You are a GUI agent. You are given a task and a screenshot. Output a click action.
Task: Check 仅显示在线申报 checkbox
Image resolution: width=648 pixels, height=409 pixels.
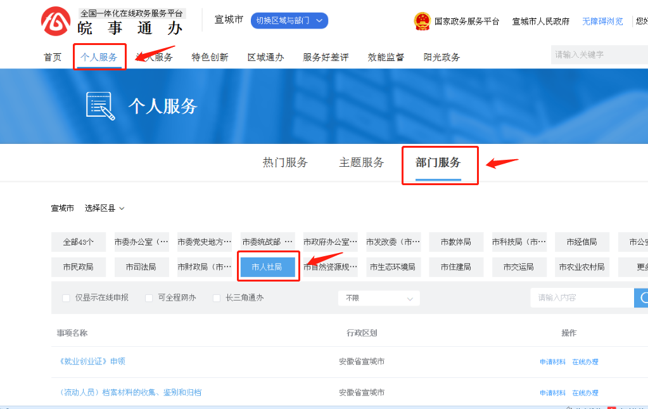pyautogui.click(x=67, y=298)
